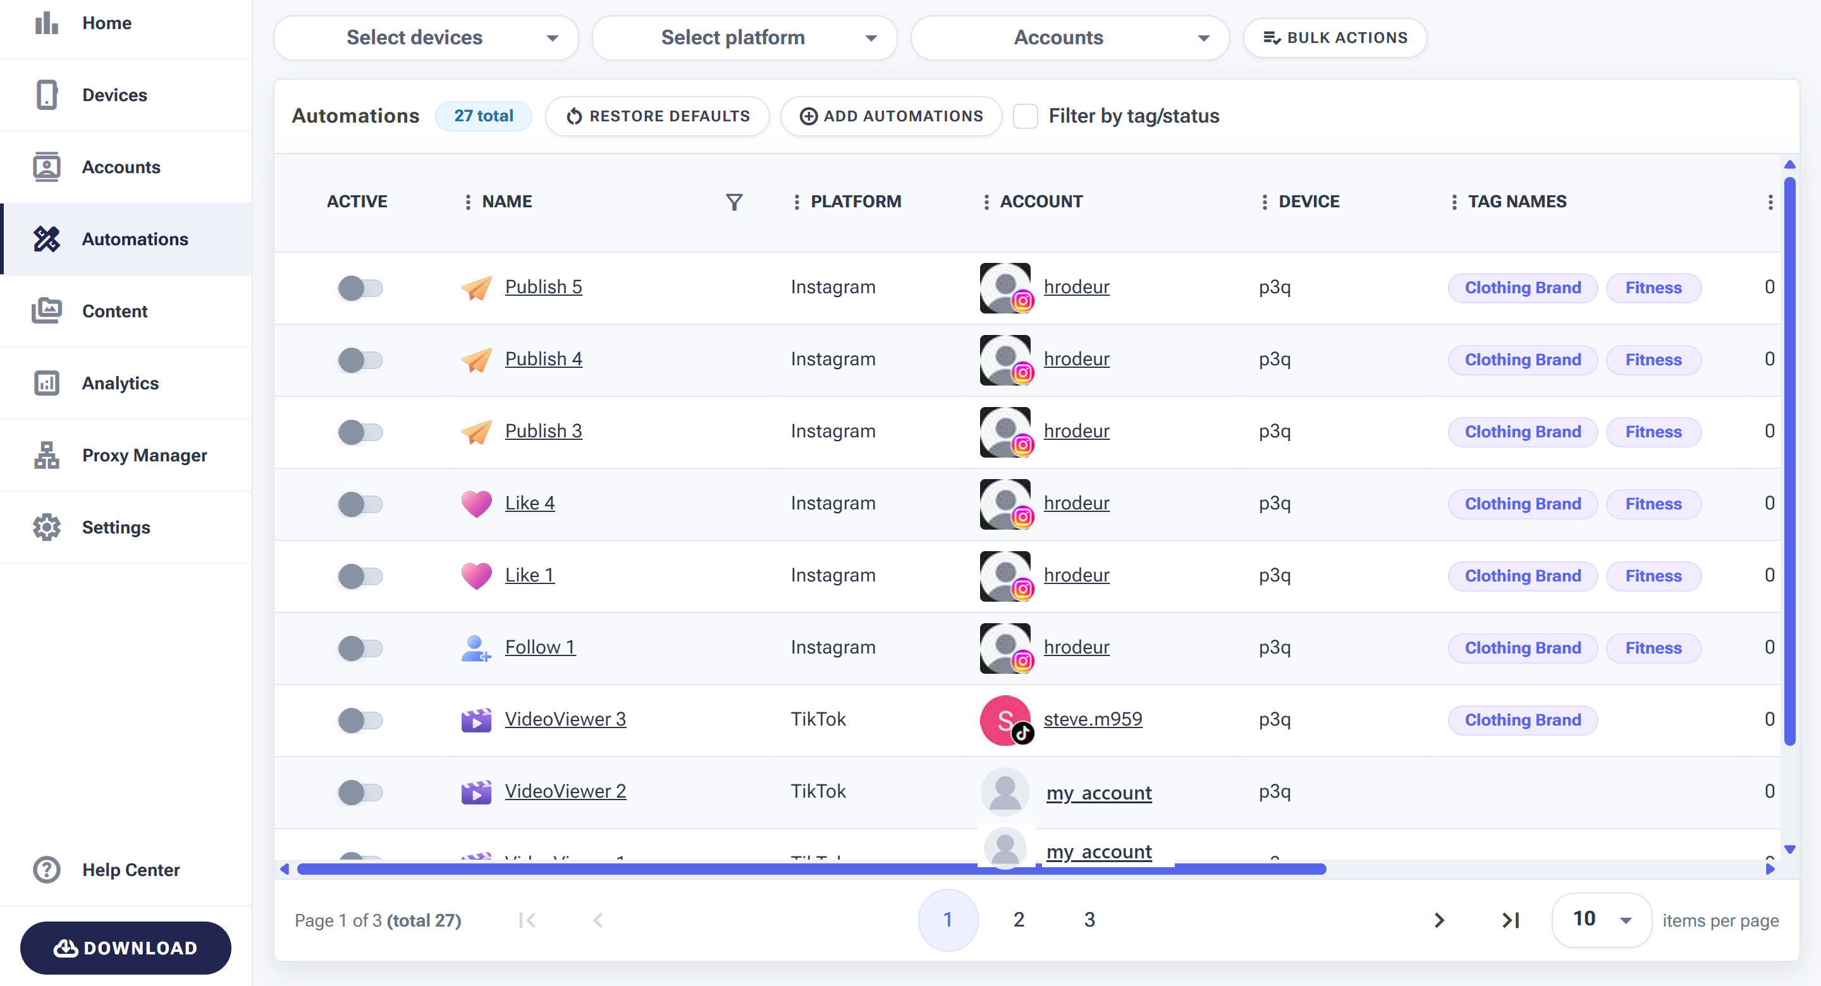Open the Accounts sidebar menu item
The width and height of the screenshot is (1821, 986).
126,167
